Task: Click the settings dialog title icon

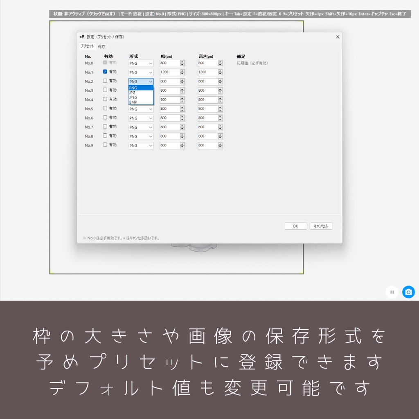Action: click(82, 36)
